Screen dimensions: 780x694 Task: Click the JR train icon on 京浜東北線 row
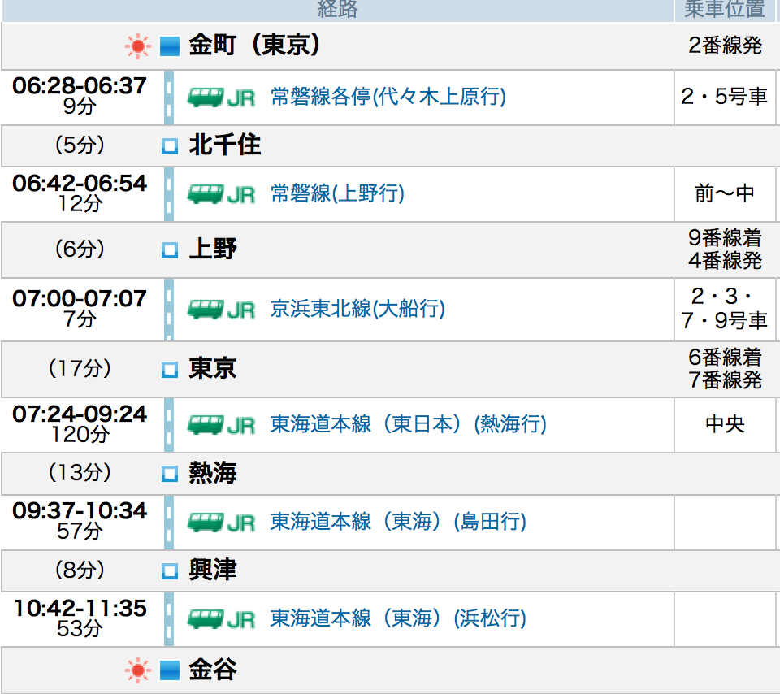[221, 310]
